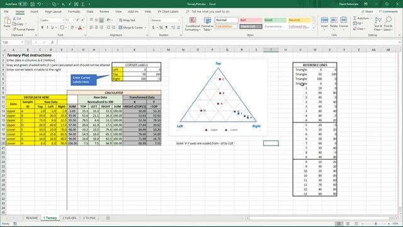Switch to the Page Layout tab

point(53,11)
